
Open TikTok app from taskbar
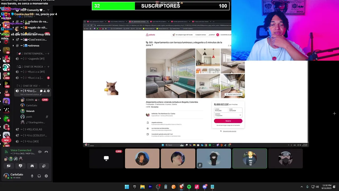click(197, 187)
